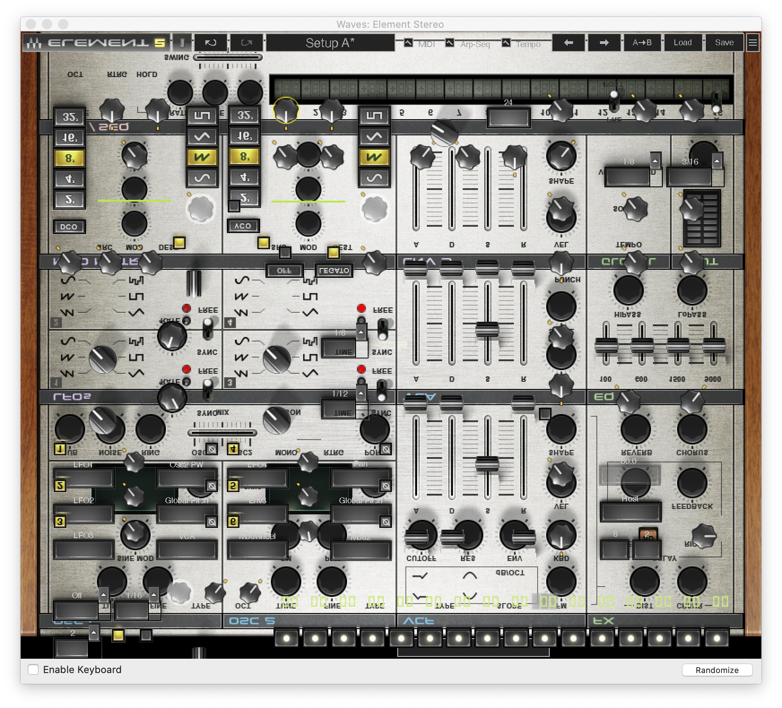Click the yellow number 4 badge near MONO
782x708 pixels.
pos(233,449)
